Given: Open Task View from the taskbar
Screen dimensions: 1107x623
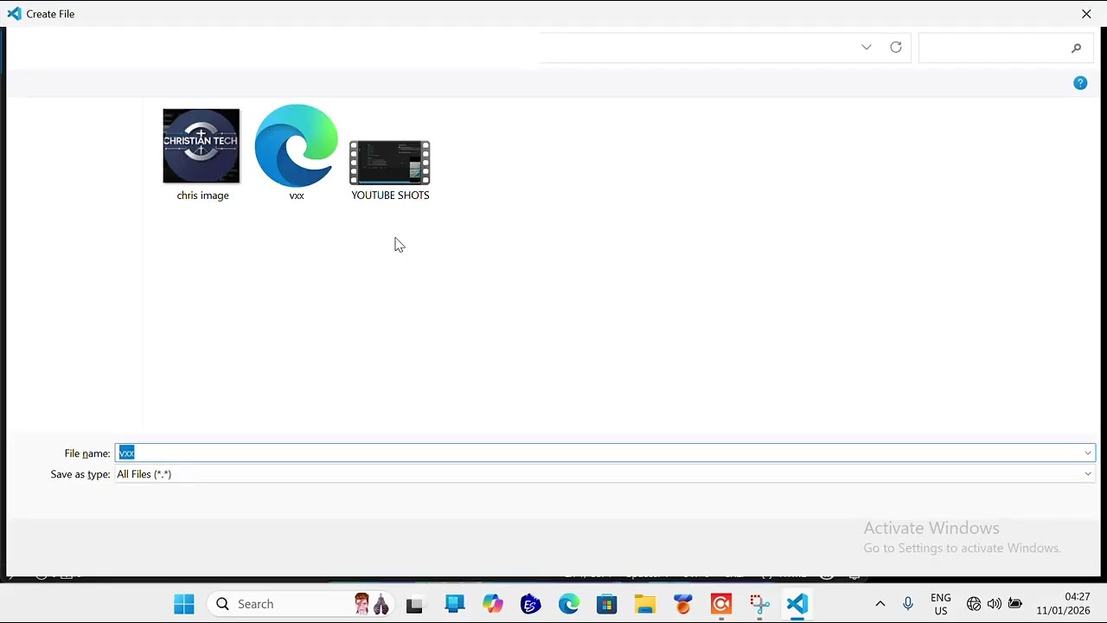Looking at the screenshot, I should pyautogui.click(x=414, y=604).
